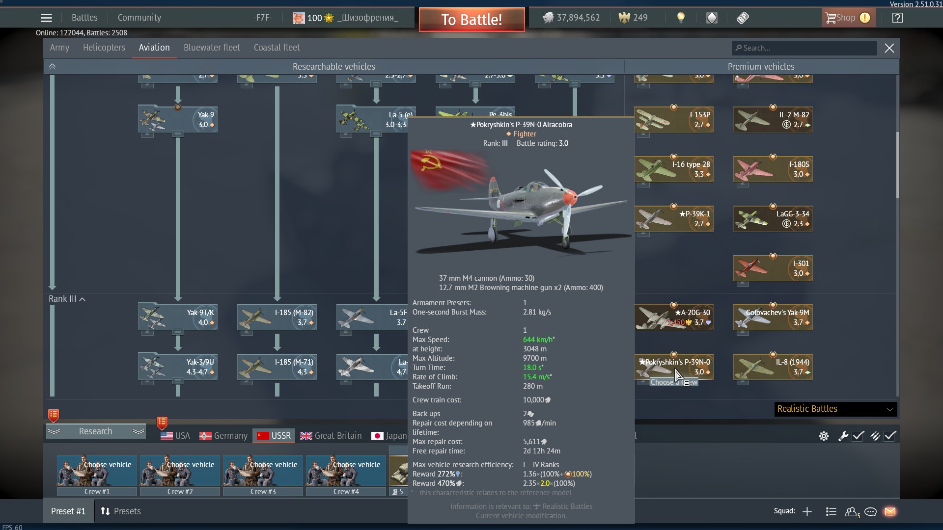Open the friends contacts icon
Screen dimensions: 943x530
tap(852, 511)
